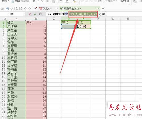Select the cell with name 郭浩
This screenshot has height=119, width=142.
coord(16,101)
